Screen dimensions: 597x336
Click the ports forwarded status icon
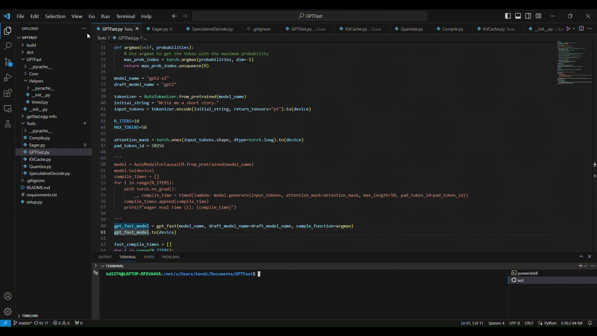pyautogui.click(x=79, y=323)
